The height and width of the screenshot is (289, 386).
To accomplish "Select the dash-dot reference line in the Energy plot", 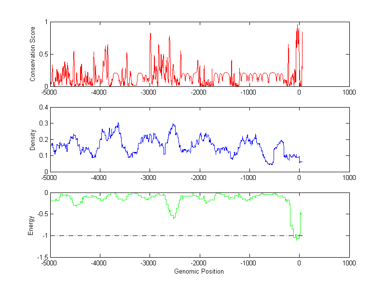I will point(169,236).
